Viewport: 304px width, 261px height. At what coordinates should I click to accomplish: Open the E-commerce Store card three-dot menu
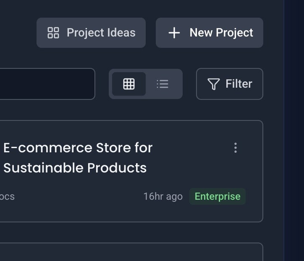[236, 148]
